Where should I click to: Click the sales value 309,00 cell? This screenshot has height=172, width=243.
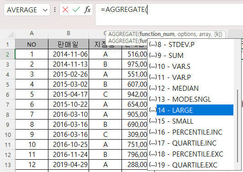[x=134, y=135]
